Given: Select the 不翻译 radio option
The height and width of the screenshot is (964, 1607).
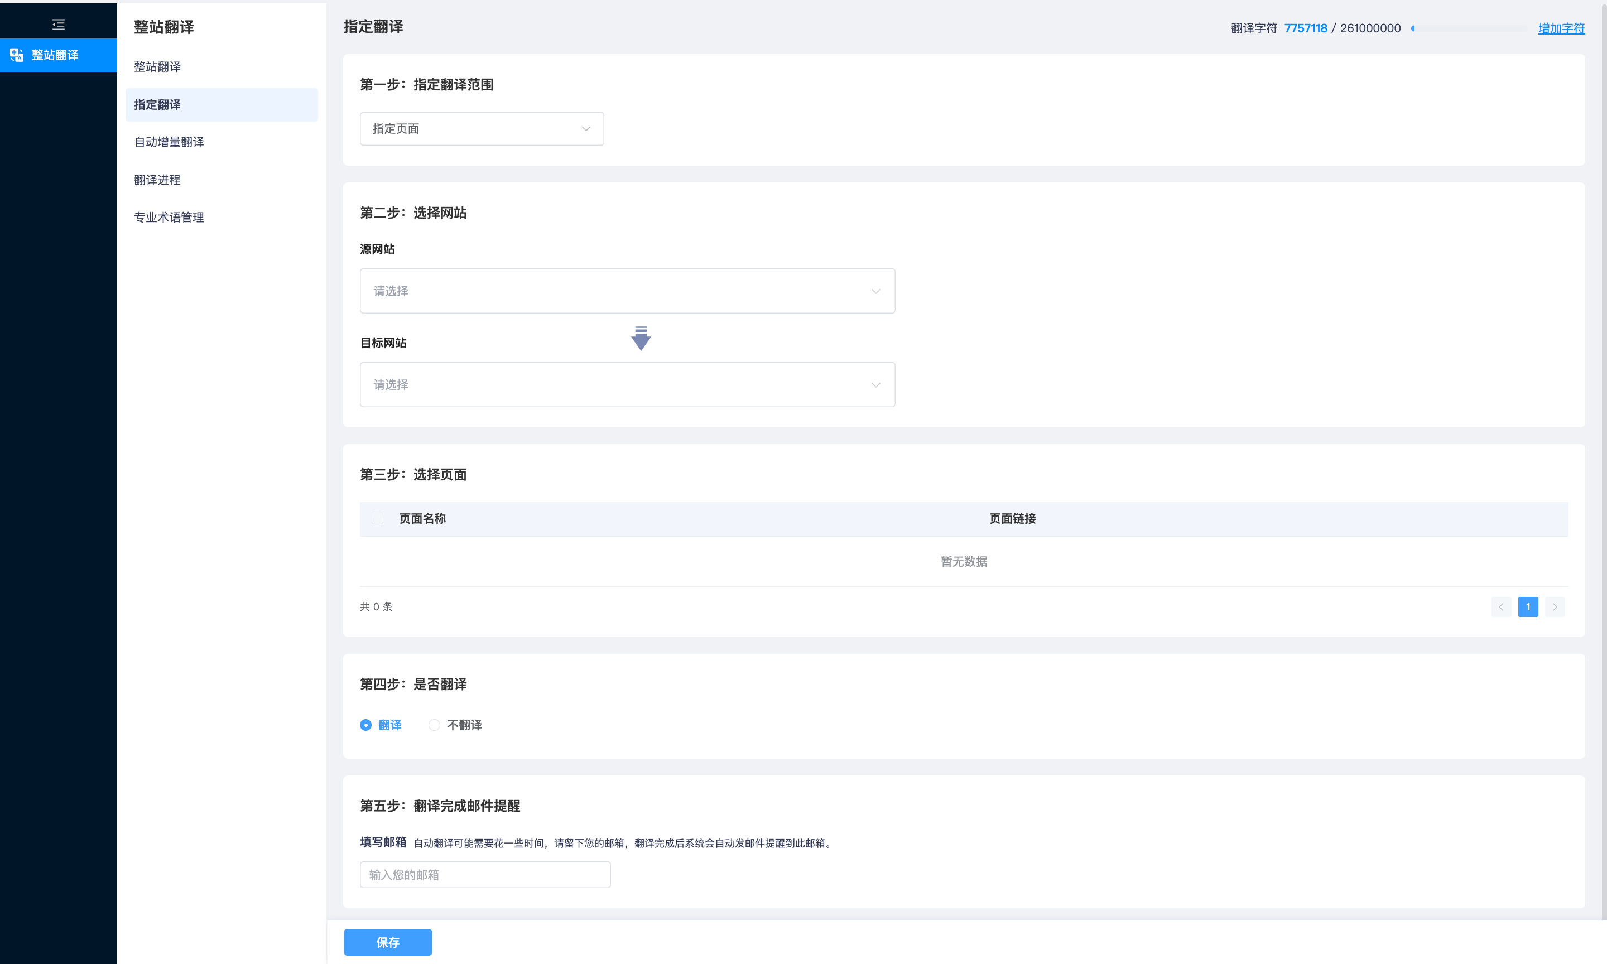Looking at the screenshot, I should [x=435, y=725].
